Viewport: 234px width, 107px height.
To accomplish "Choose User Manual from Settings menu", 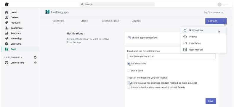I will coord(203,50).
